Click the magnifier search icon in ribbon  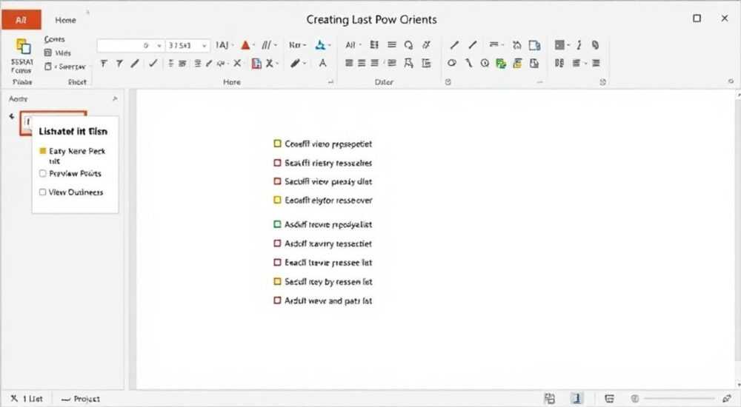[x=408, y=45]
